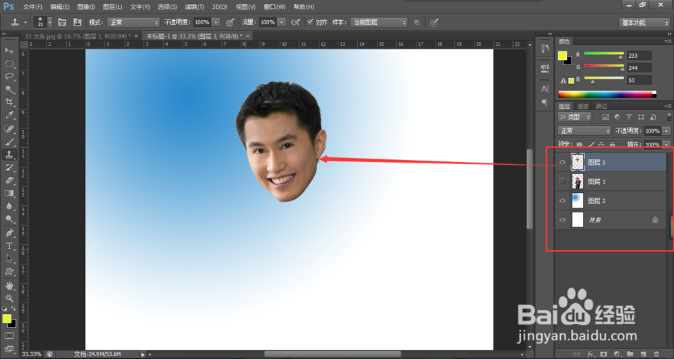Open the 滤镜(T) menu
Screen dimensions: 674x359
click(194, 7)
